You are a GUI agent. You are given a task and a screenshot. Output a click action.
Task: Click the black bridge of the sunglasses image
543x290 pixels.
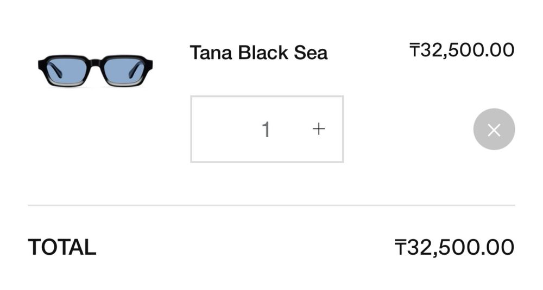95,63
